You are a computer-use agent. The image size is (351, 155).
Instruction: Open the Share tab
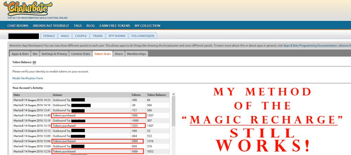coord(119,54)
